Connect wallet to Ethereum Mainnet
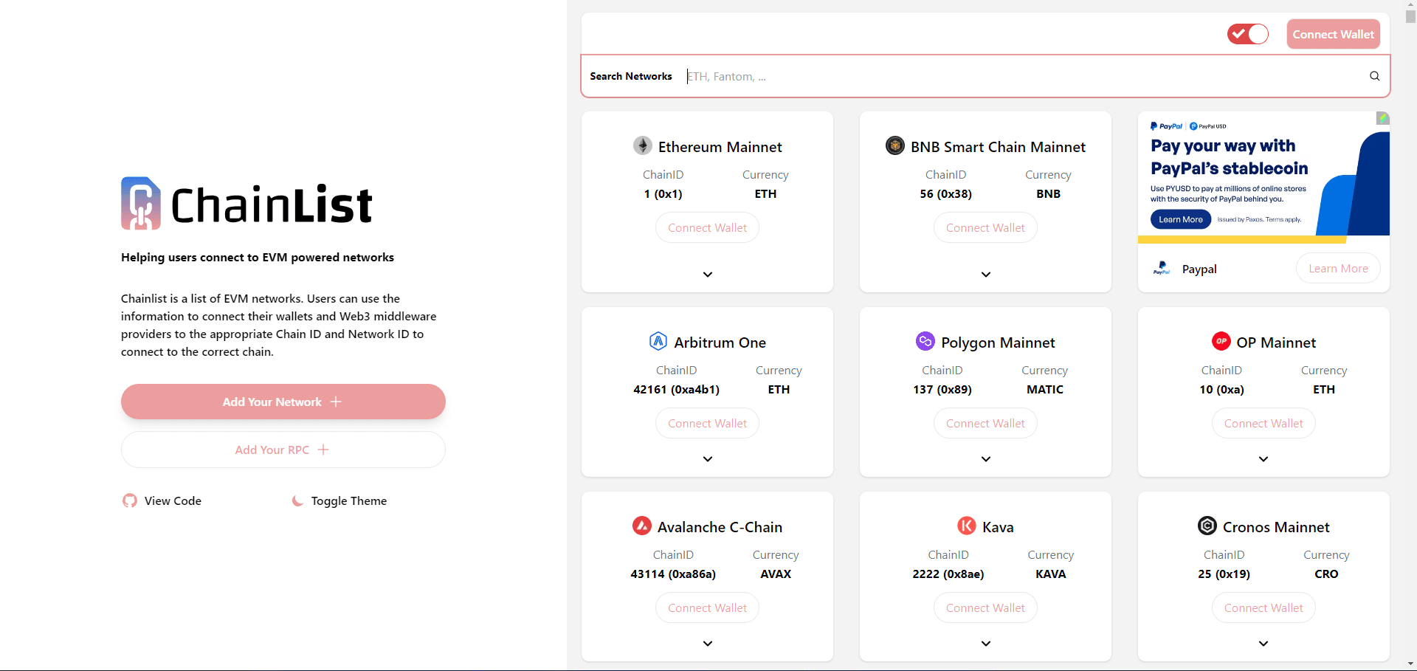Image resolution: width=1417 pixels, height=671 pixels. coord(708,228)
